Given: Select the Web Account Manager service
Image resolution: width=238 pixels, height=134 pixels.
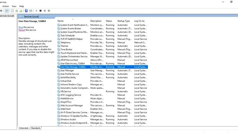Looking at the screenshot, I should pos(102,105).
